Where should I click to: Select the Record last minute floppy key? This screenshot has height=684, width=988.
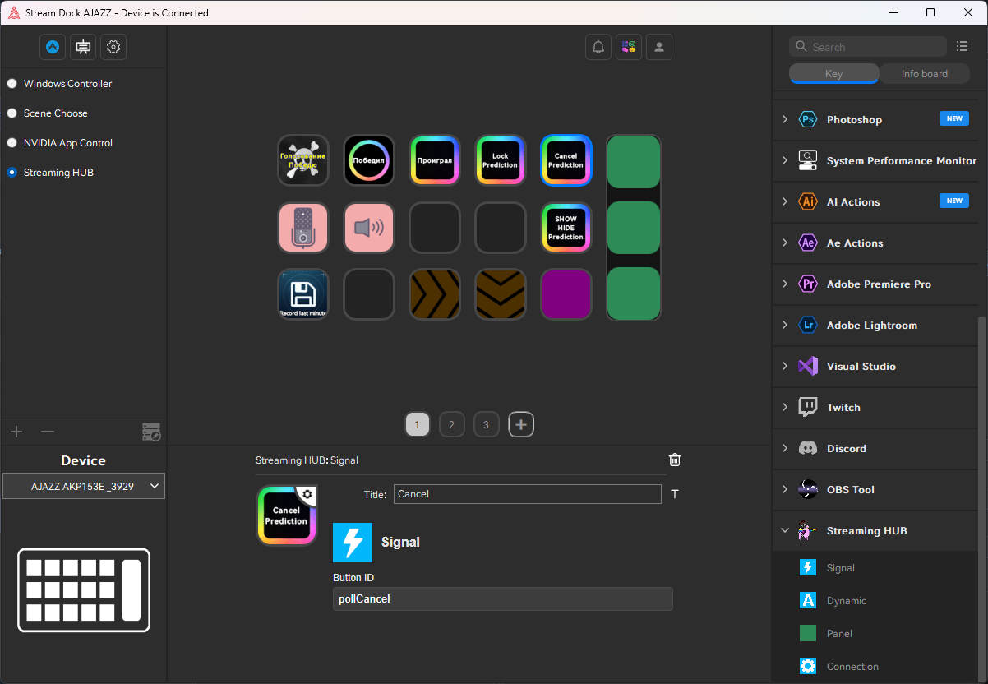(303, 294)
